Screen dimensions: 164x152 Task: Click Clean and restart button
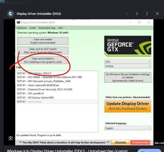(x=43, y=41)
